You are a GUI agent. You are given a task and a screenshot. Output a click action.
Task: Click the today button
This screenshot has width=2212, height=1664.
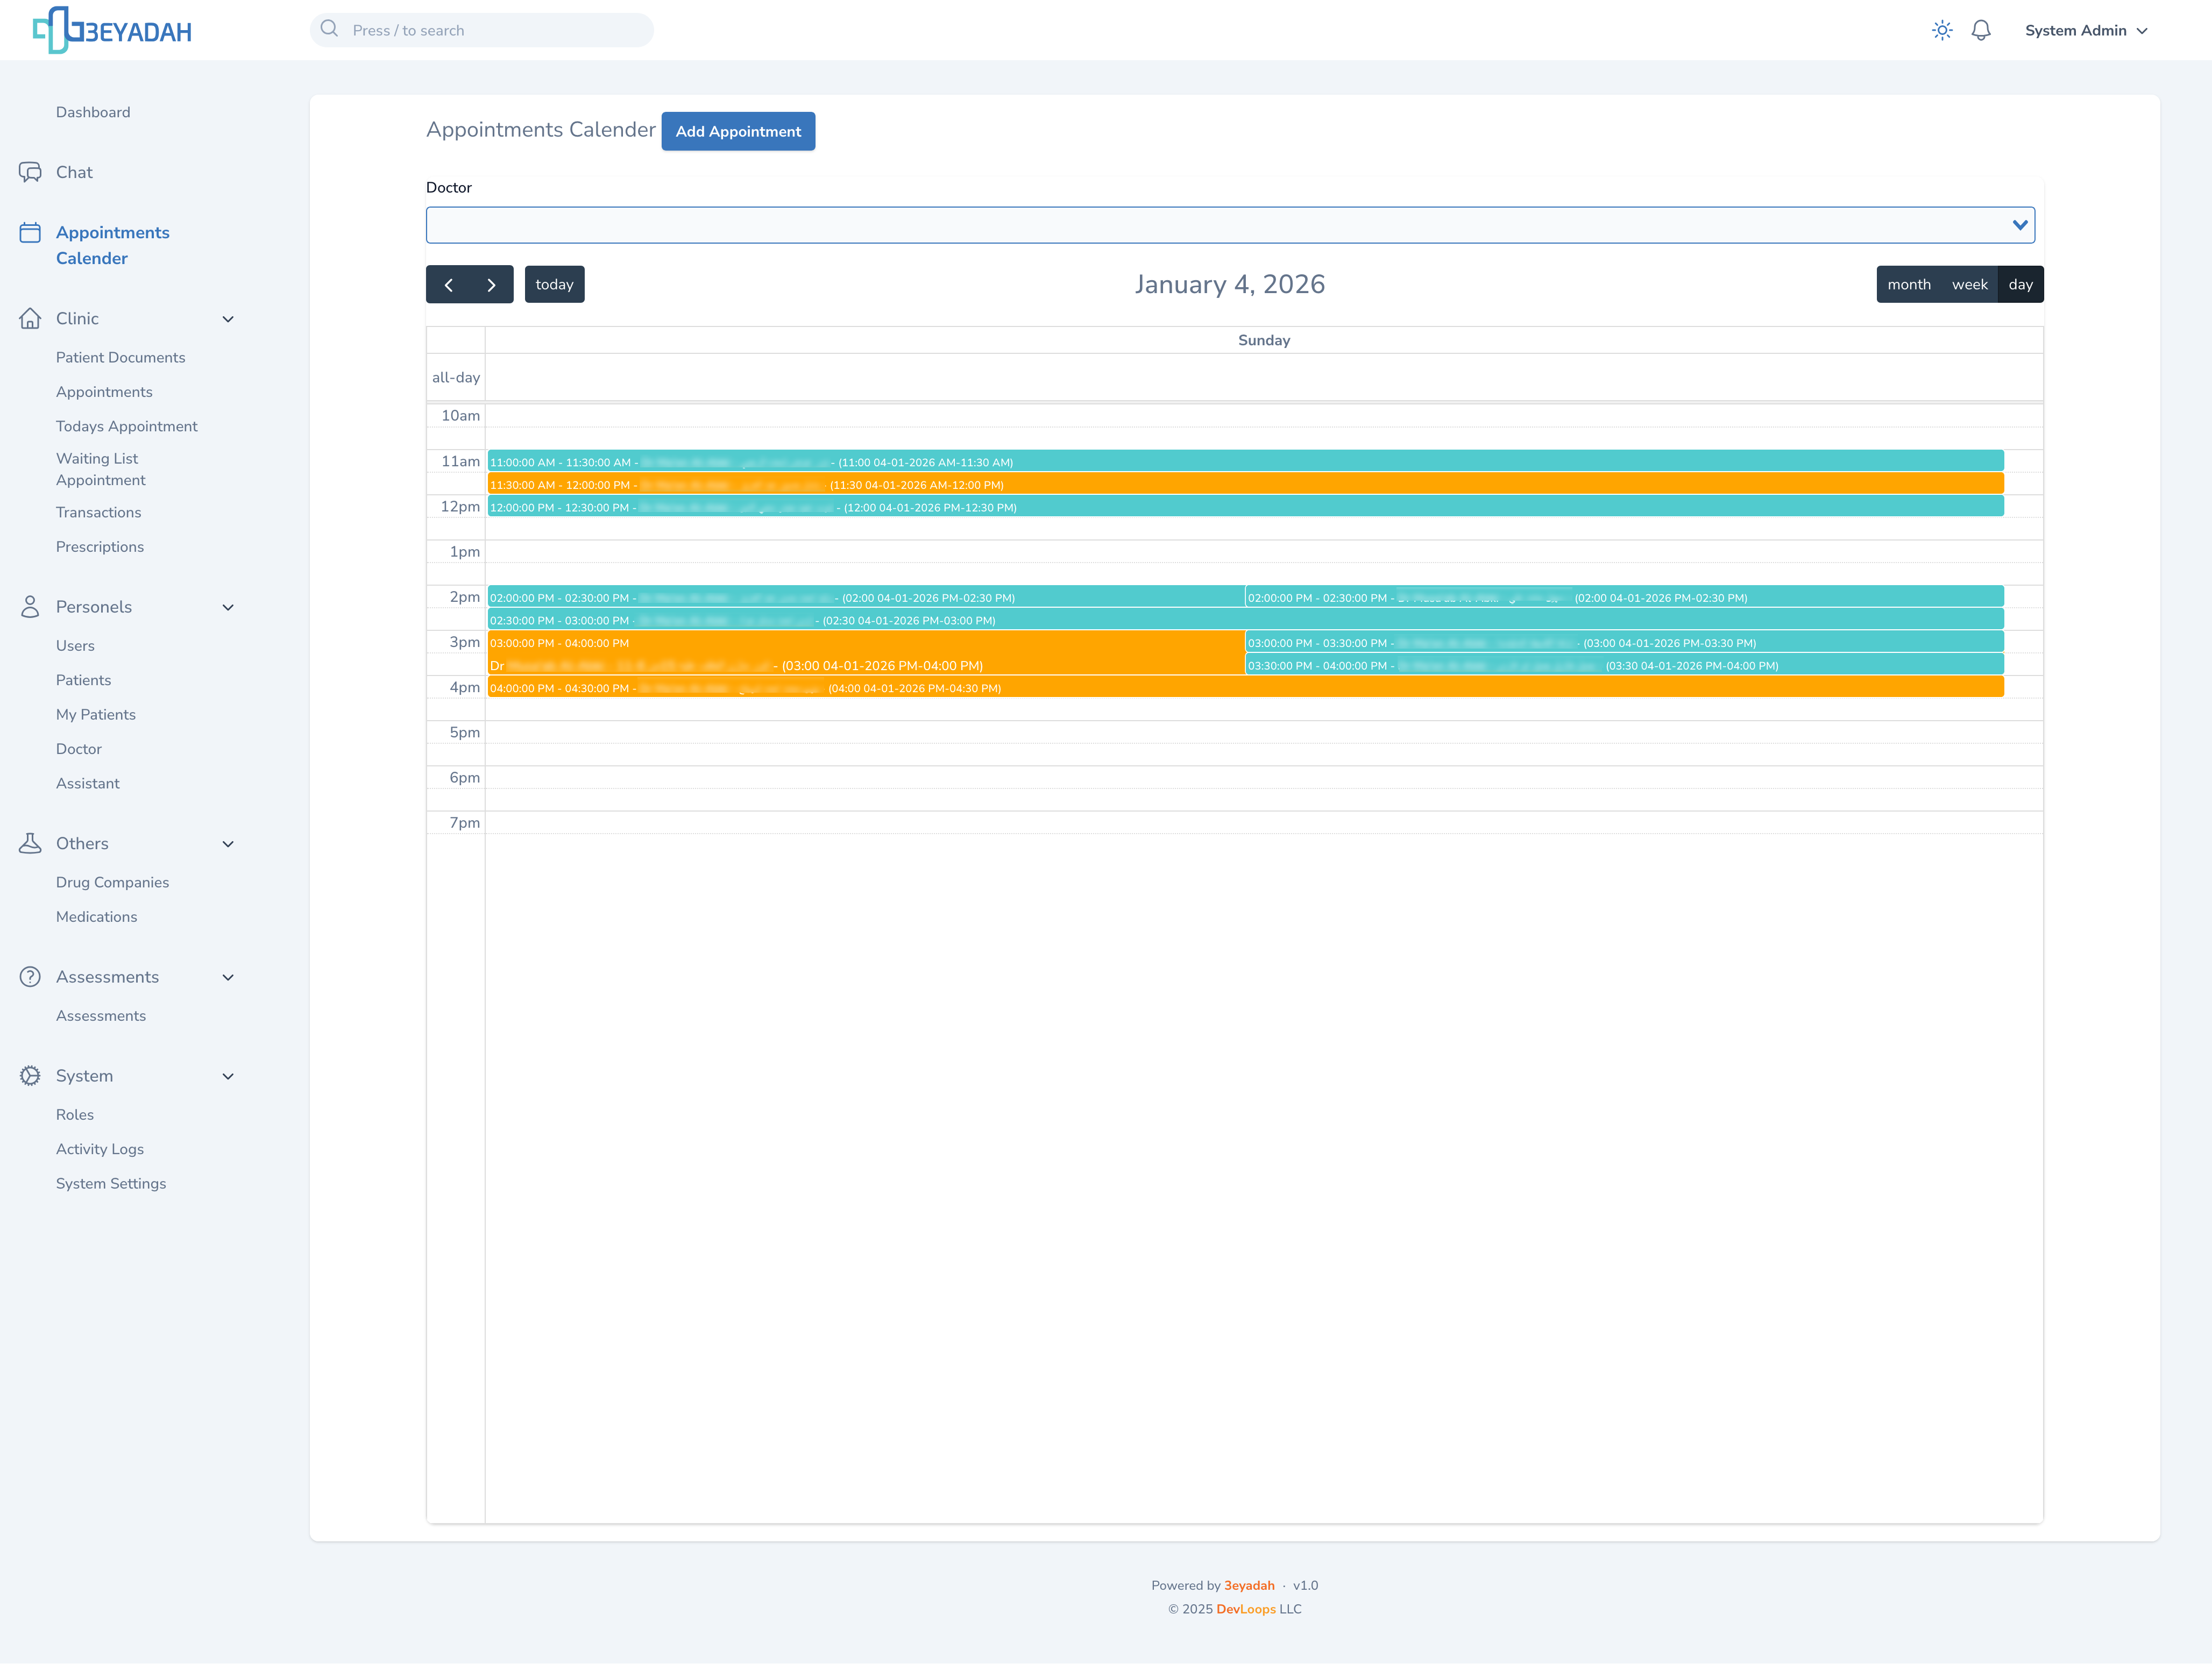click(x=554, y=285)
